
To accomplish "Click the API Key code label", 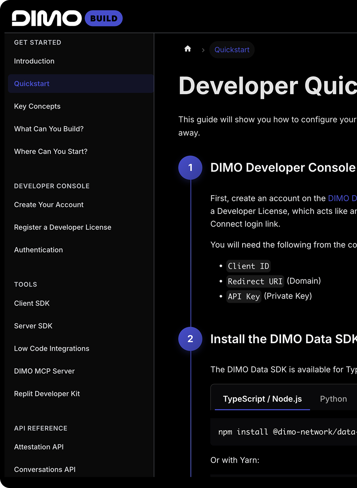I will point(244,296).
